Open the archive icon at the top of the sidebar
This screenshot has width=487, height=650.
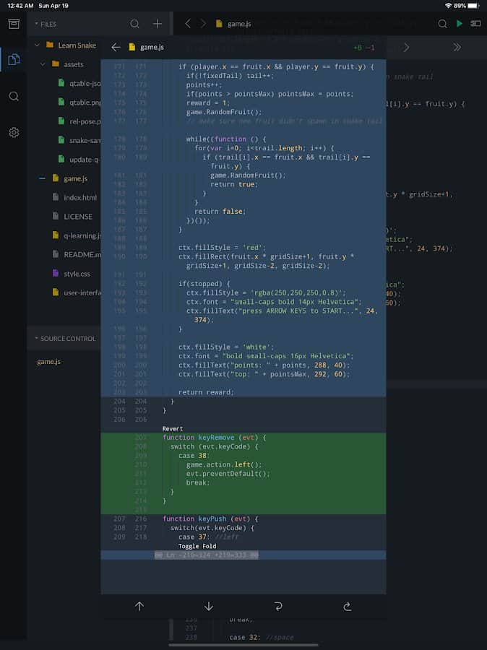point(13,24)
